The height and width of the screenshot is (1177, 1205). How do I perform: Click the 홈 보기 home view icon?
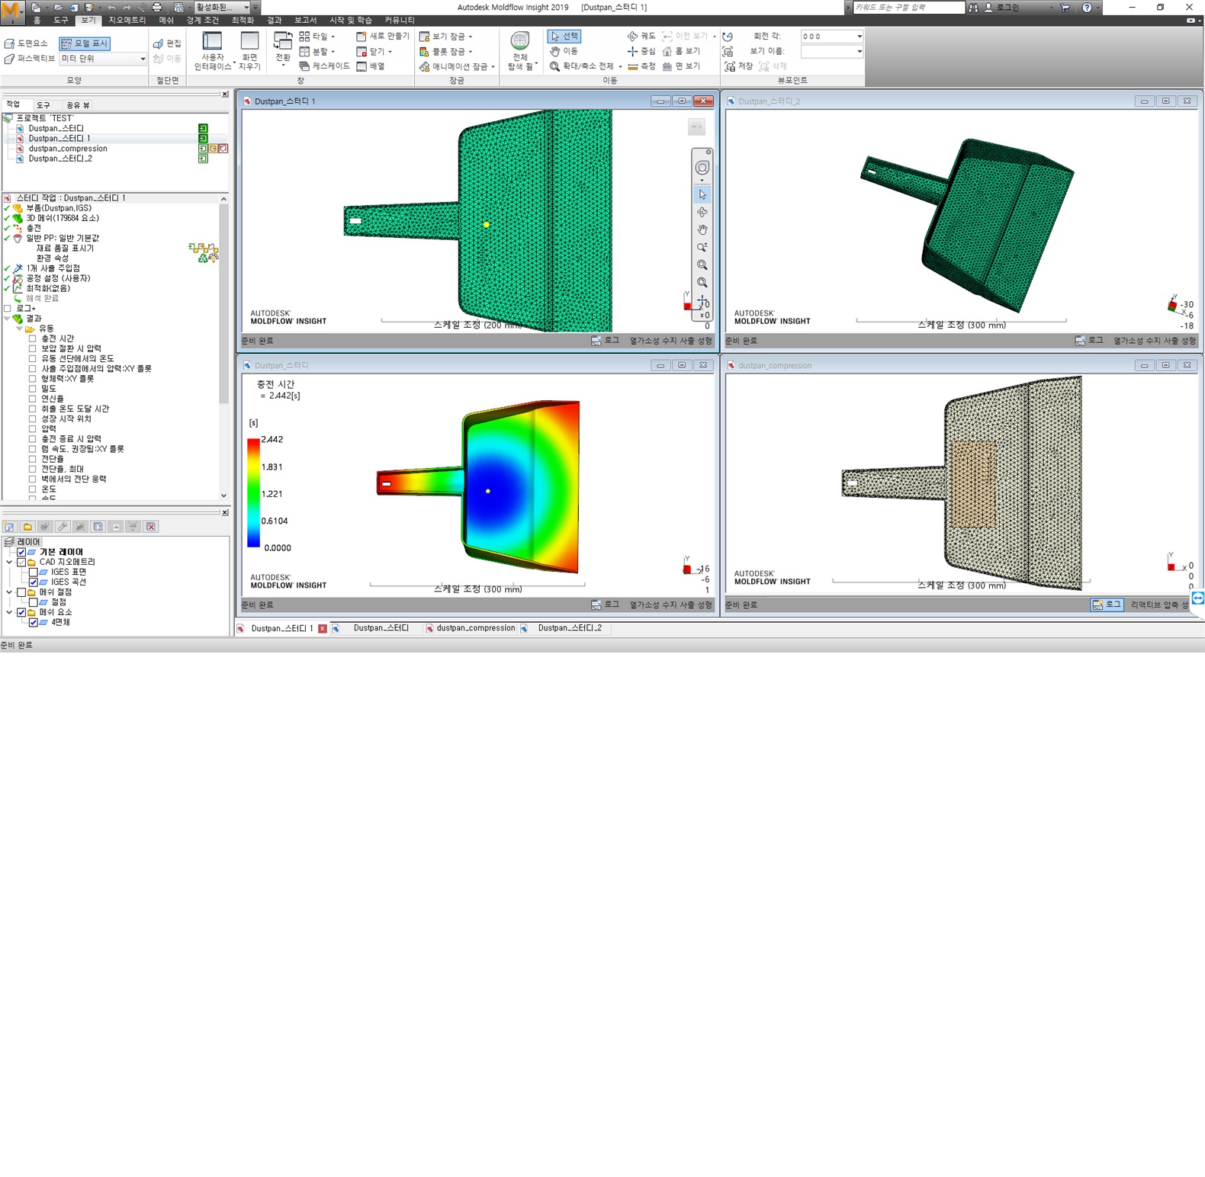click(x=681, y=51)
